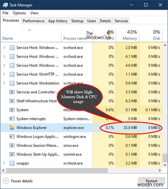Click the Service Host: Workstation gear icon
Viewport: 168px width, 189px height.
click(x=12, y=83)
